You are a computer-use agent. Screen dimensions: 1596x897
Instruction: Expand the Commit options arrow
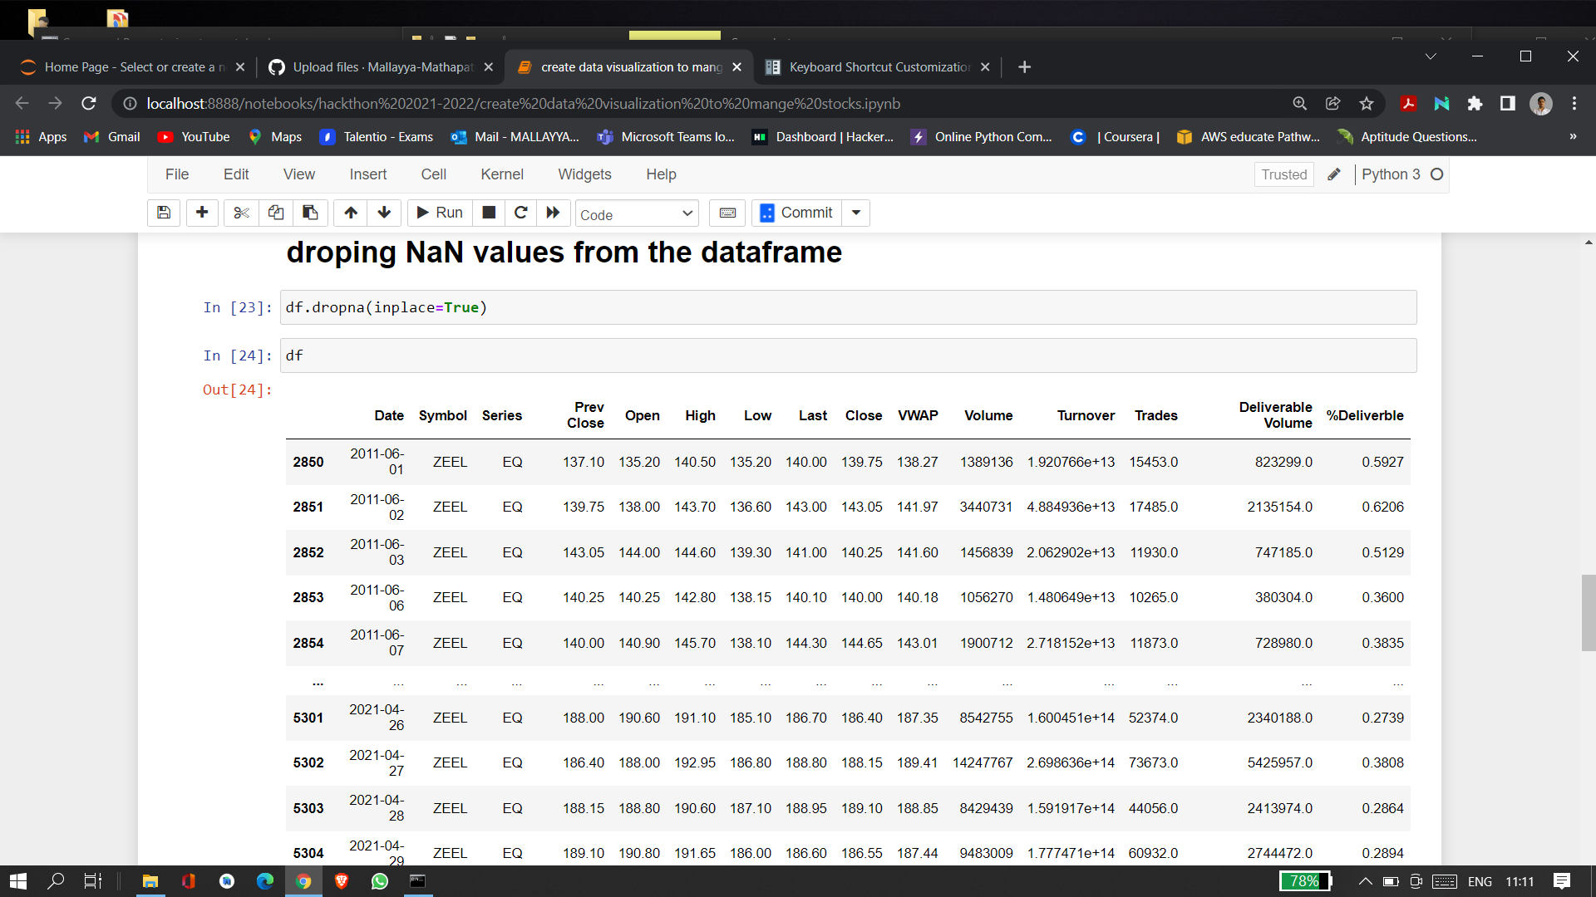click(x=855, y=213)
